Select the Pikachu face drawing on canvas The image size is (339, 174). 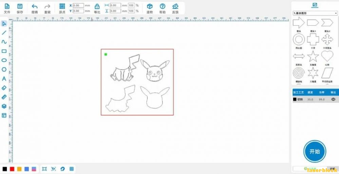click(155, 71)
